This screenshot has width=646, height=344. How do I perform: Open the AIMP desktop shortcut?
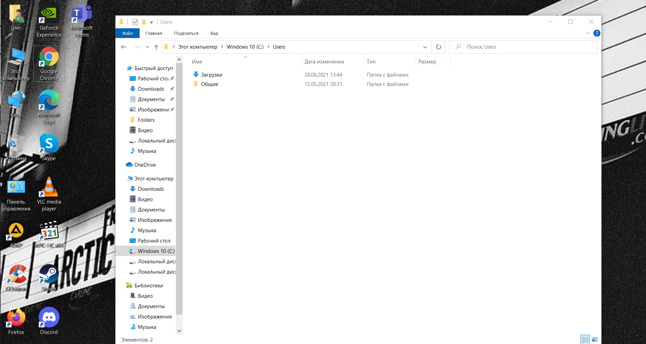16,235
